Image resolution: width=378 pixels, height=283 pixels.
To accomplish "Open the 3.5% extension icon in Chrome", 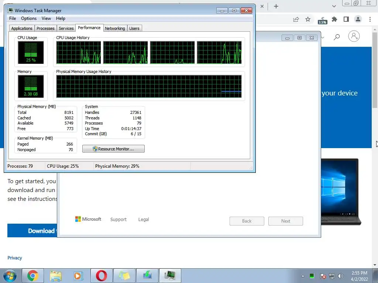I will coord(323,20).
